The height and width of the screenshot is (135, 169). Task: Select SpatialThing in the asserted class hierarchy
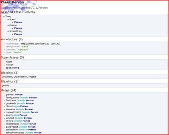[16, 31]
